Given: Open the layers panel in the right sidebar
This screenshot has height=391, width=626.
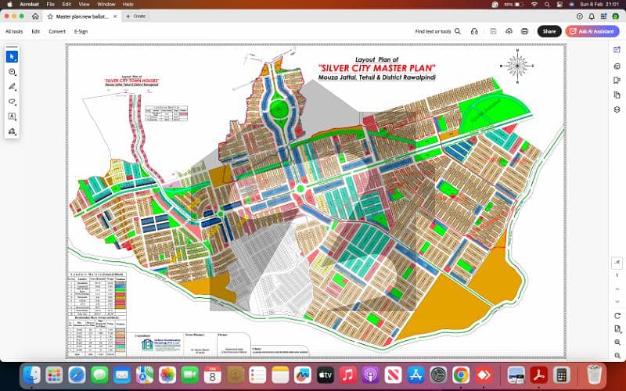Looking at the screenshot, I should (617, 109).
